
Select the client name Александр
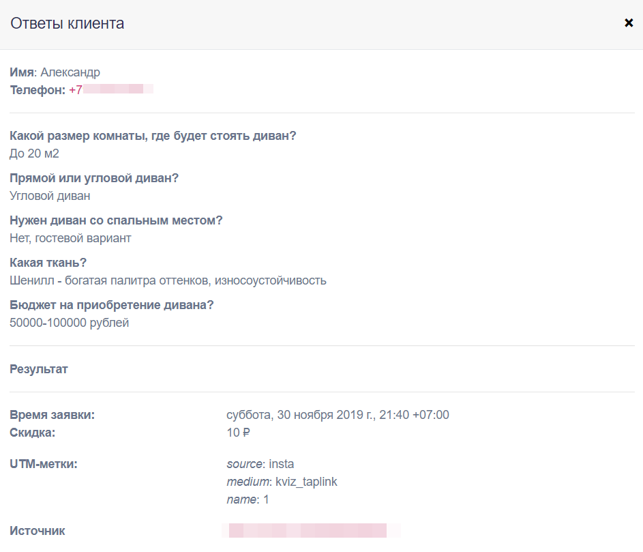point(70,72)
